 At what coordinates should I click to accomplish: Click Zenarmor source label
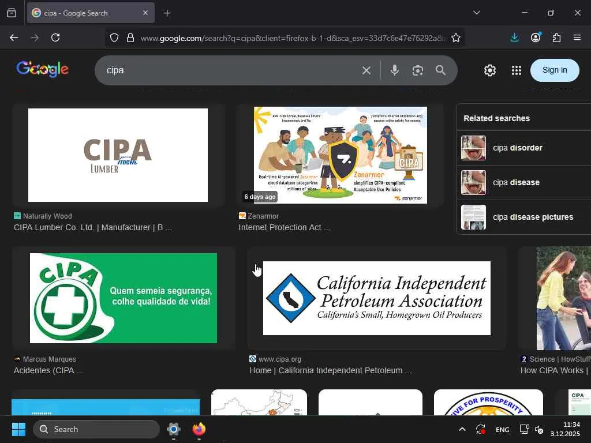click(263, 216)
